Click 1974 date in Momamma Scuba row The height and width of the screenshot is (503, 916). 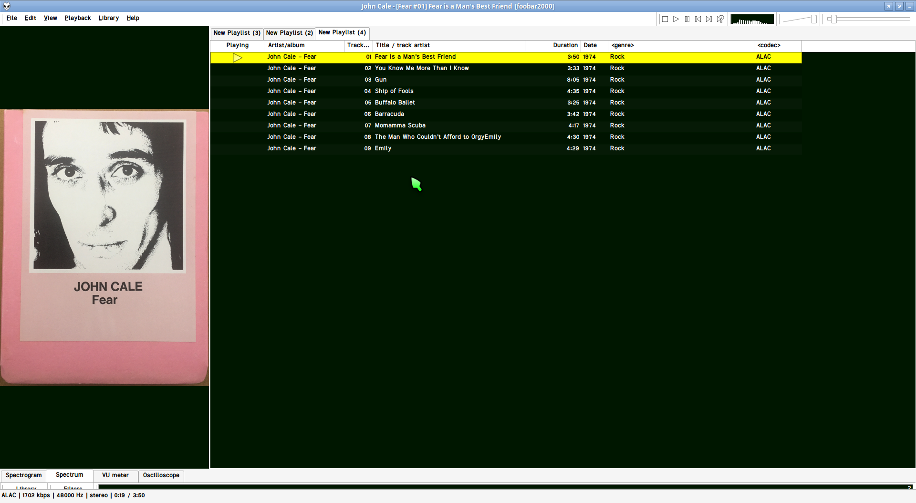(589, 126)
